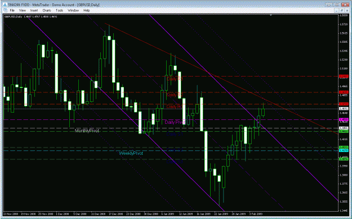Click the MetaTrader application icon in title bar
Viewport: 352px width, 219px height.
coord(5,5)
